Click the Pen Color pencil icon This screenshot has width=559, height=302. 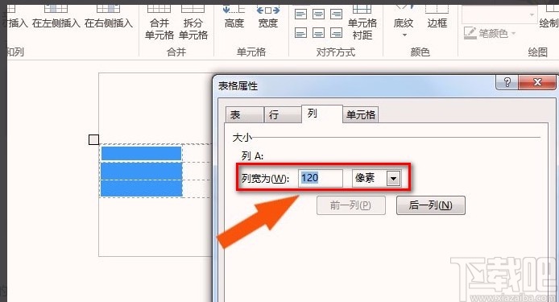[470, 33]
